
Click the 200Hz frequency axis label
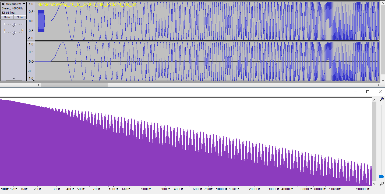click(x=146, y=189)
